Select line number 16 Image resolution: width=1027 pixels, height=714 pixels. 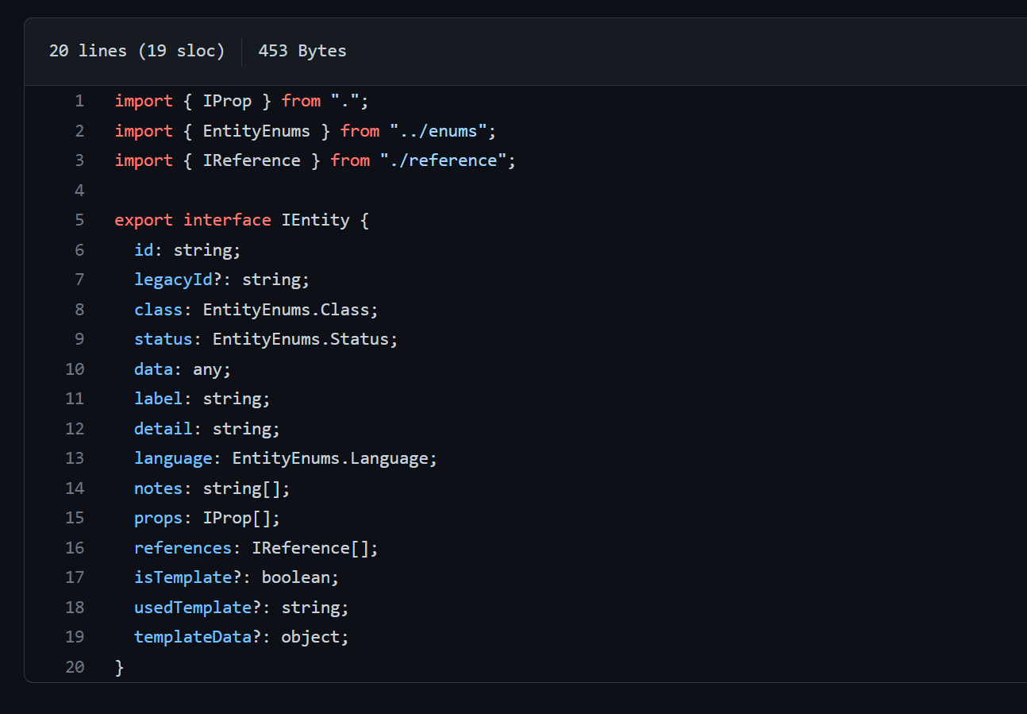point(75,548)
